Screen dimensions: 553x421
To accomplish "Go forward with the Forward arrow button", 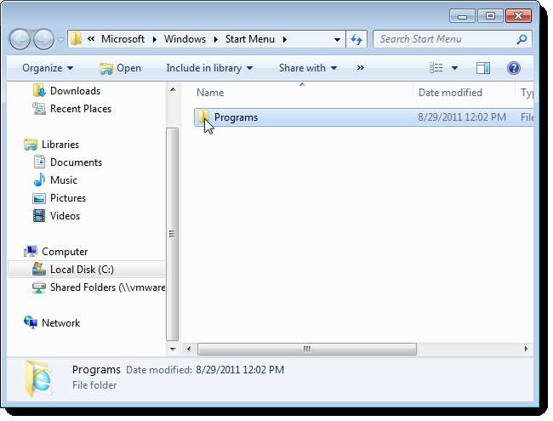I will [x=43, y=39].
